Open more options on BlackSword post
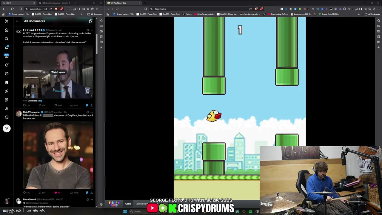This screenshot has height=215, width=382. coord(92,199)
